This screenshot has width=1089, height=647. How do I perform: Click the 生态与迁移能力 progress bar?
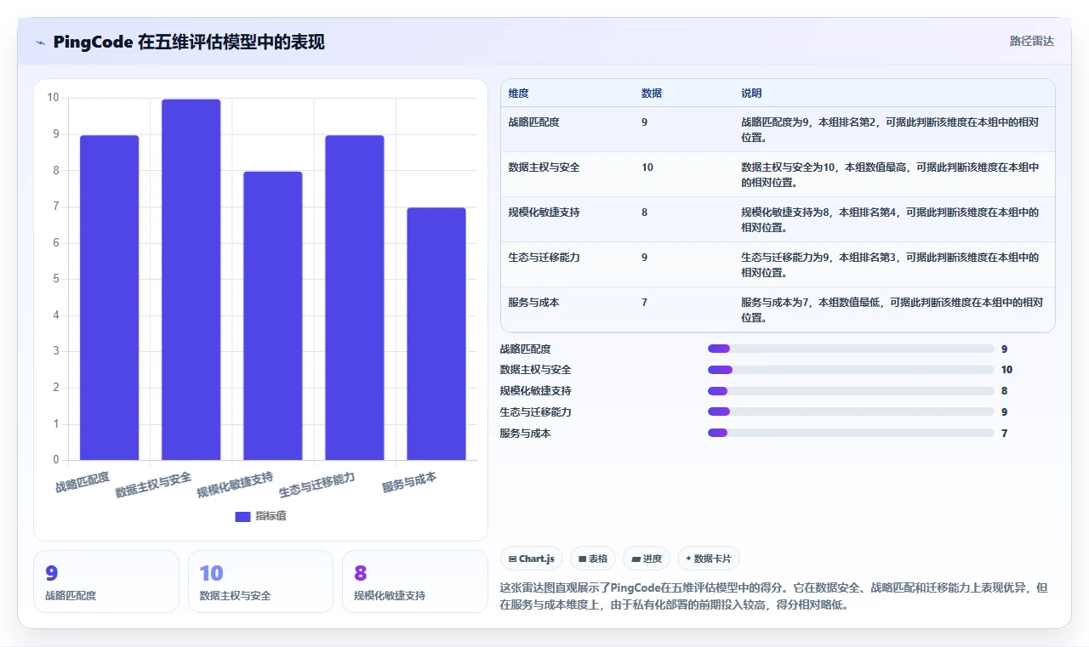click(851, 411)
